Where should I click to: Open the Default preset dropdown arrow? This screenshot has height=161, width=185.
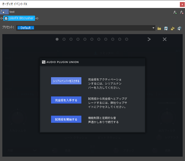pos(153,28)
